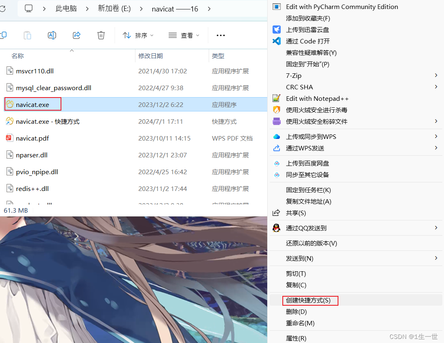Screen dimensions: 444x343
Task: Click the QQ penguin icon beside 通过QQ发送到
Action: [277, 228]
